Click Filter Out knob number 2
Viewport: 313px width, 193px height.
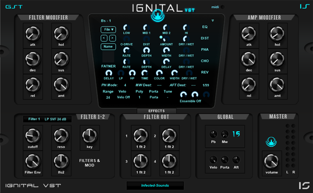point(169,136)
